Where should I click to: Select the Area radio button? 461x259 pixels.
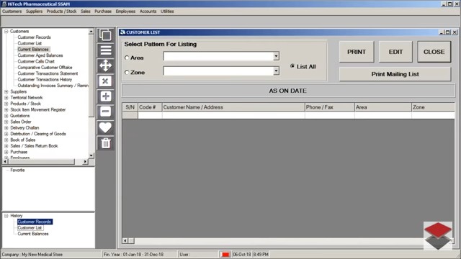127,58
